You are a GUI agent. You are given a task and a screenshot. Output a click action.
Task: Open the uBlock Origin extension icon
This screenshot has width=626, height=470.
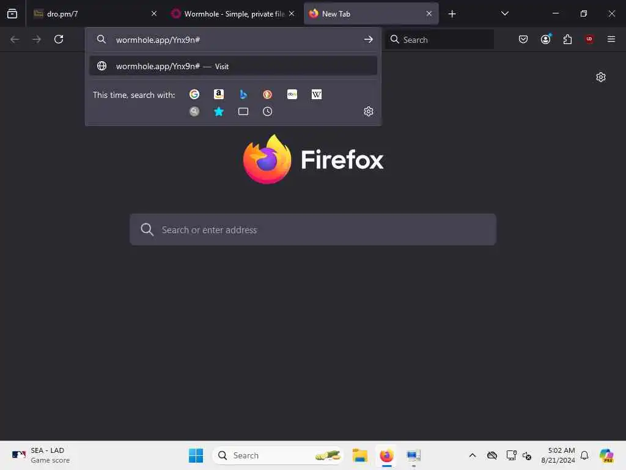point(589,39)
